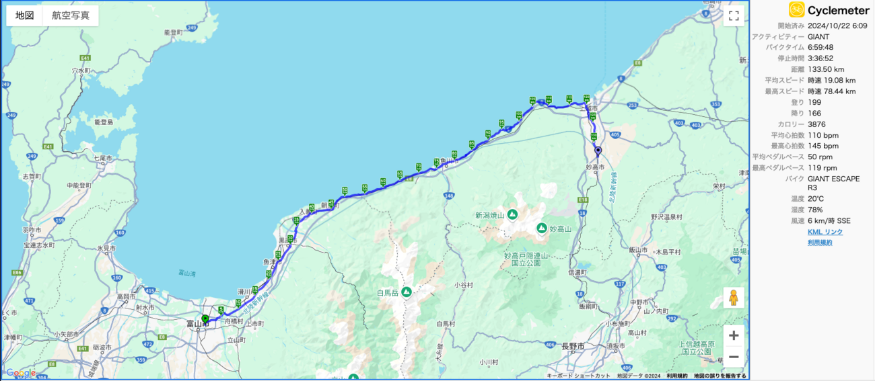Screen dimensions: 875x381
Task: Click the 30 km marker near 黒部市
Action: [290, 239]
